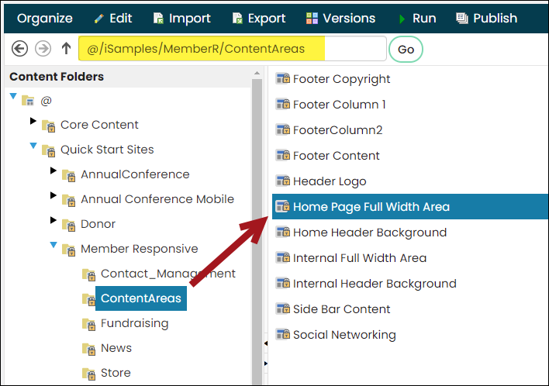
Task: Select the Donor tree item
Action: pyautogui.click(x=98, y=224)
